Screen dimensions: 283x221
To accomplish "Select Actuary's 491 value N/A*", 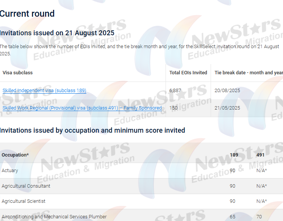I will click(x=262, y=171).
